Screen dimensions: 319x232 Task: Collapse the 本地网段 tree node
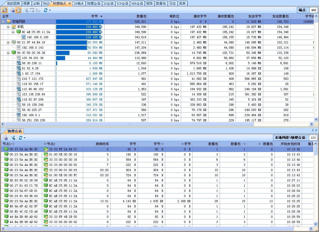tap(2, 21)
